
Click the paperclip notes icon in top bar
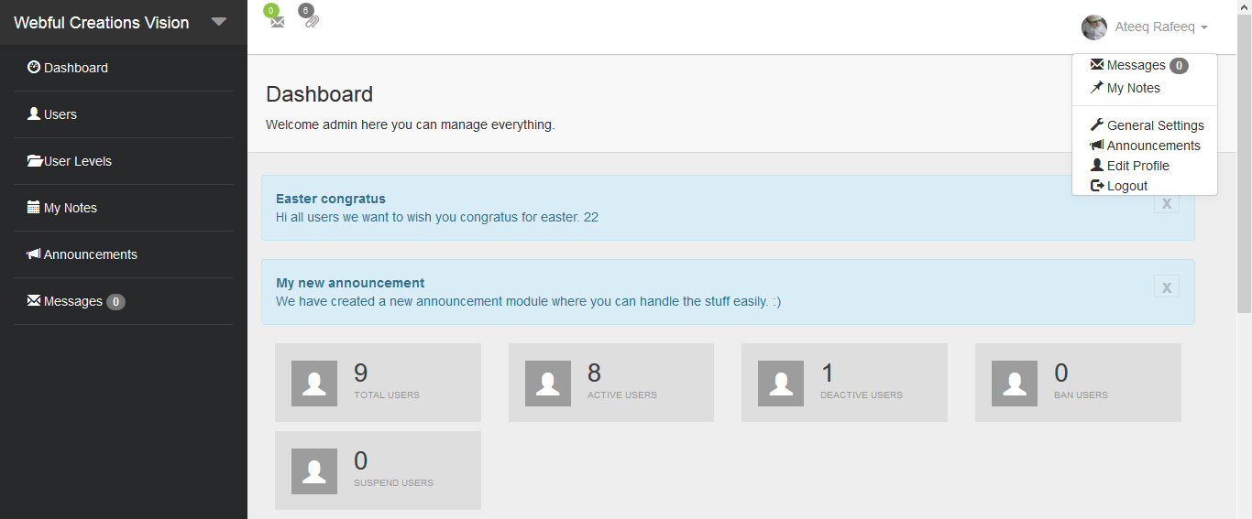(312, 21)
